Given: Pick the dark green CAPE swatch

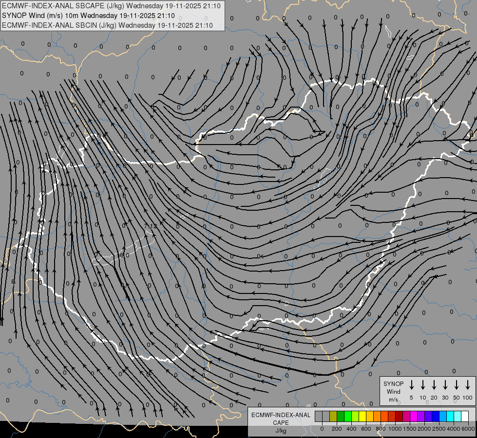Looking at the screenshot, I should [x=341, y=416].
